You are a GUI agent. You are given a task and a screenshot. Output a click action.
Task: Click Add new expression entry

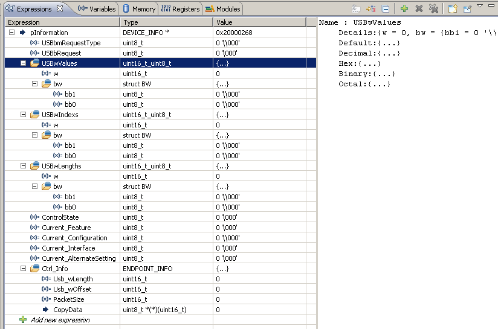click(x=60, y=320)
